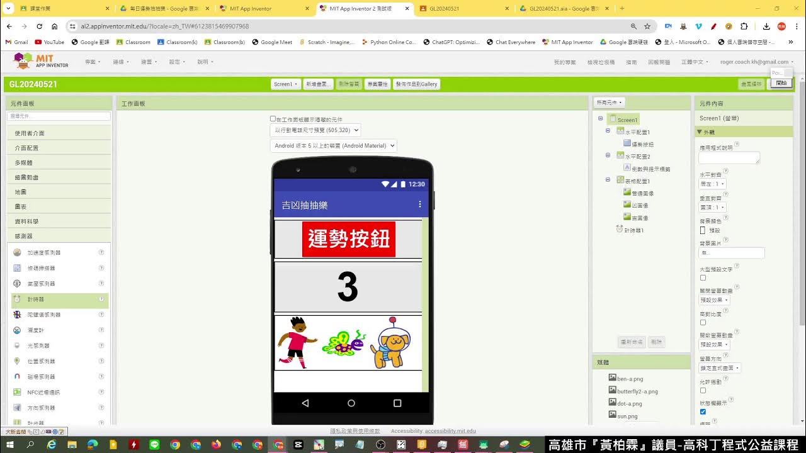Tap the home circle on the phone preview
The height and width of the screenshot is (453, 806).
[x=351, y=403]
